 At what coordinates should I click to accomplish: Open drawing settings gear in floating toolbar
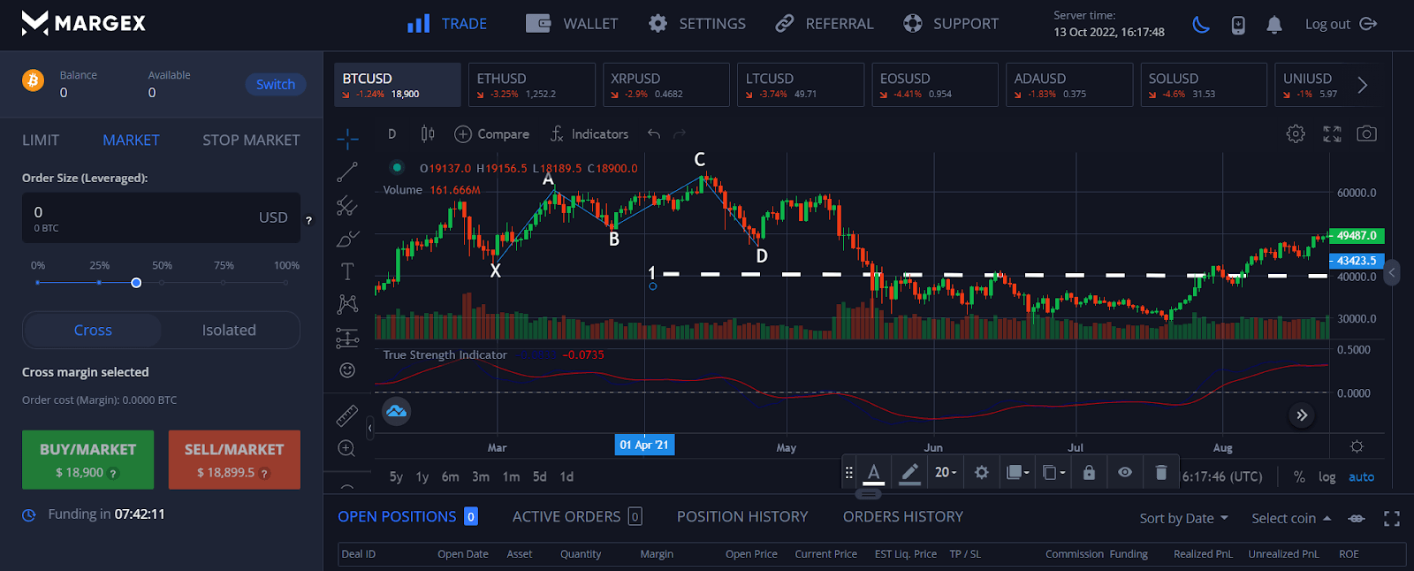click(981, 472)
